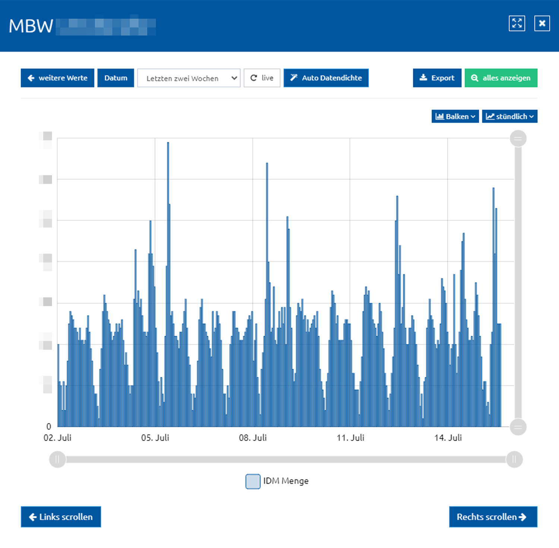This screenshot has width=559, height=548.
Task: Expand the Letzten zwei Wochen dropdown
Action: 189,78
